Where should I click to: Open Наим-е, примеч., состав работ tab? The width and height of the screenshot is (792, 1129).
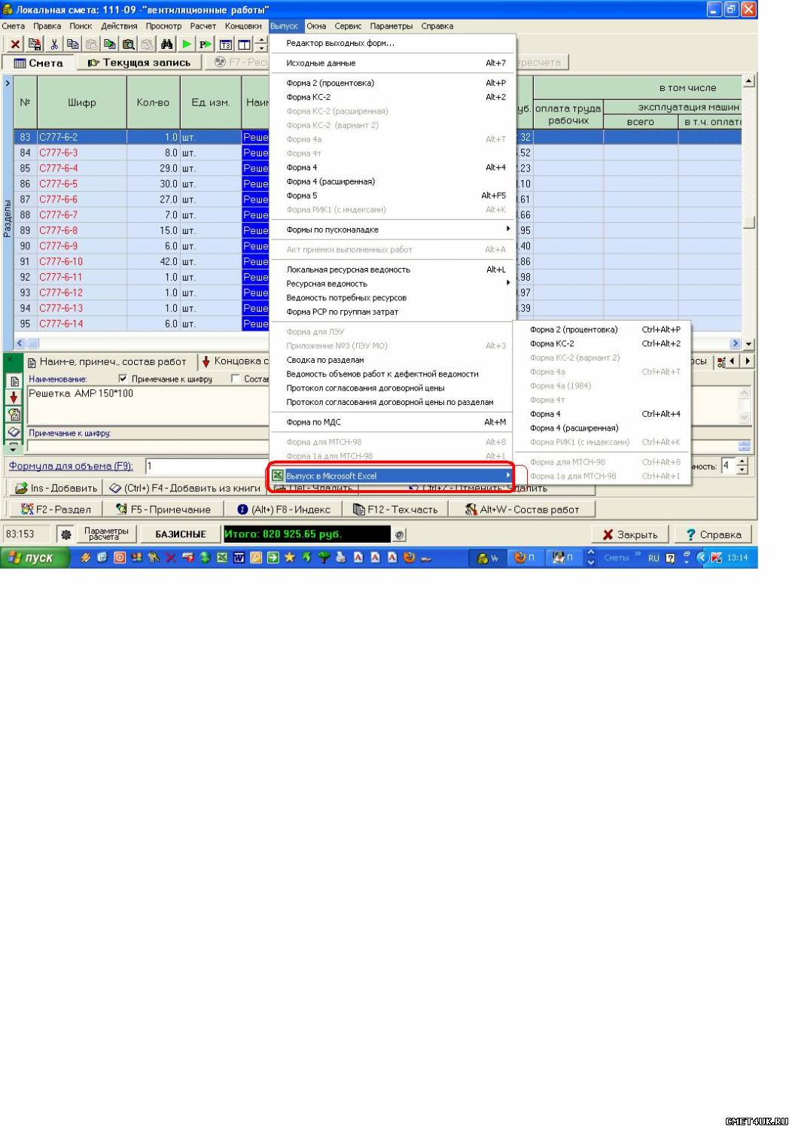[108, 361]
